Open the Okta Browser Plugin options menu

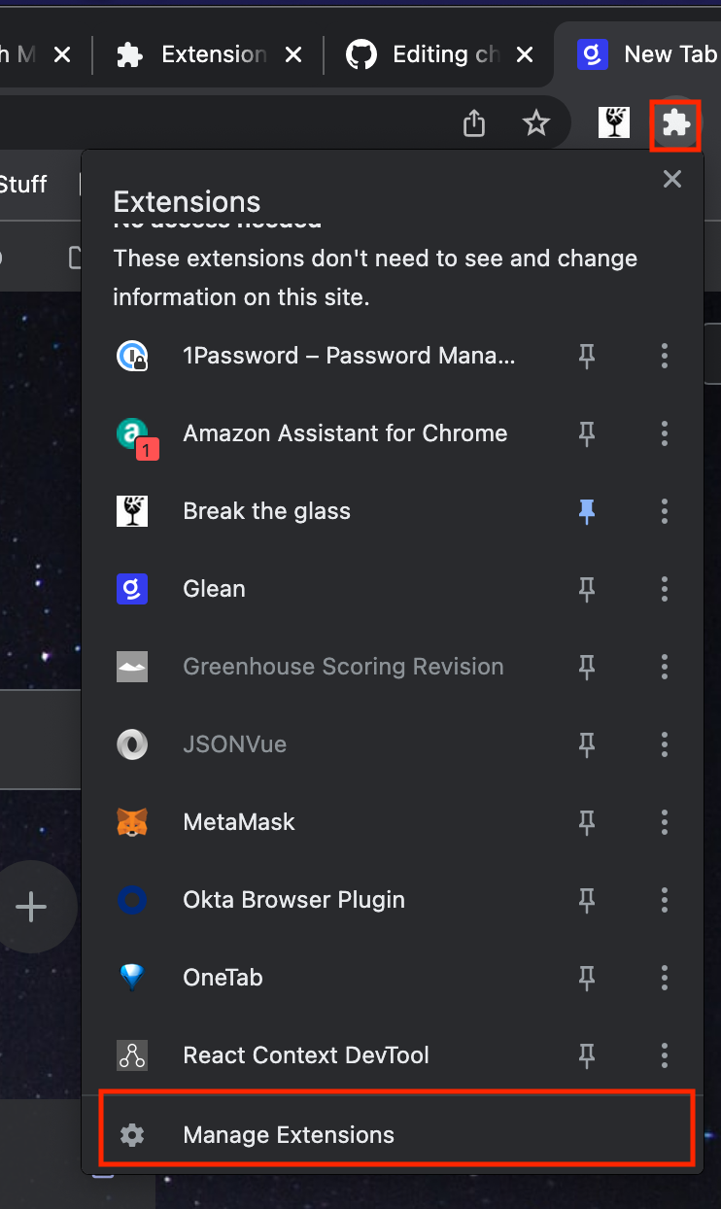coord(665,900)
